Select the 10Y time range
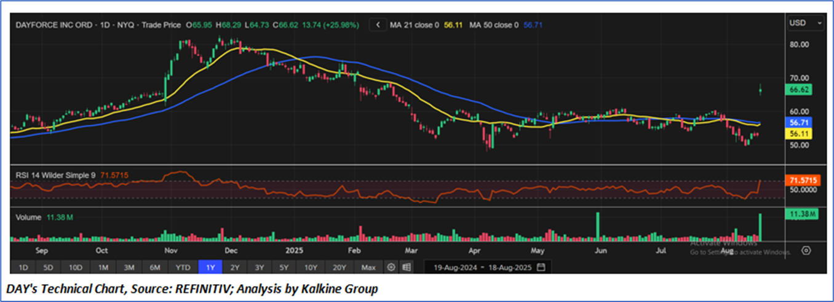 [312, 268]
